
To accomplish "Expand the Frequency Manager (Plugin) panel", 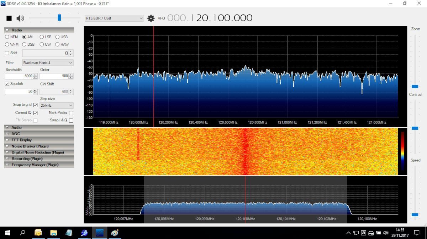I will pyautogui.click(x=7, y=165).
